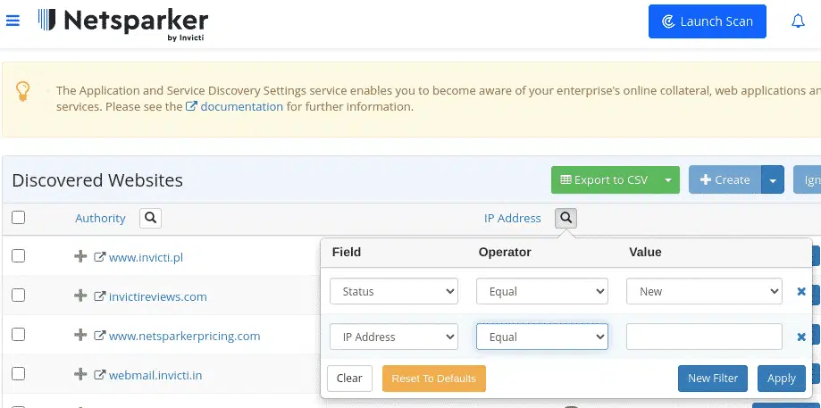Screen dimensions: 821x408
Task: Open external link icon for www.netsparkerpricing.com
Action: pyautogui.click(x=99, y=336)
